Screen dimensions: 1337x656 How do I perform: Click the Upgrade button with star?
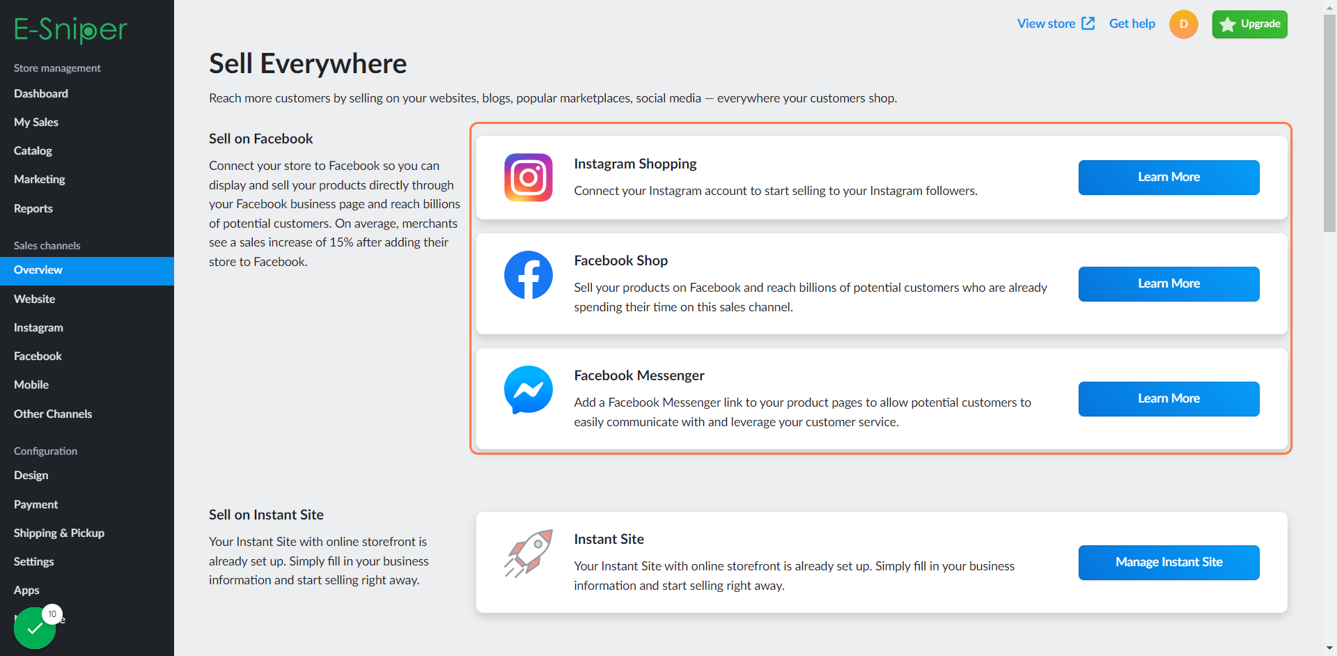[x=1250, y=24]
